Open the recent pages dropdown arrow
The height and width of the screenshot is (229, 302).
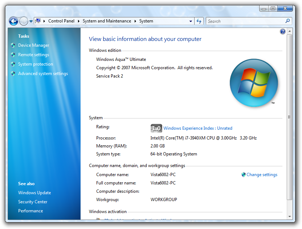click(x=31, y=21)
